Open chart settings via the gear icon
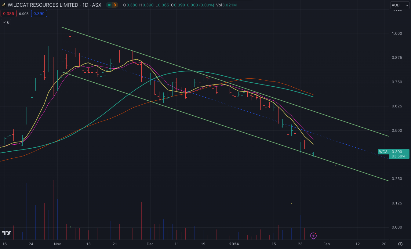The height and width of the screenshot is (249, 411). click(x=400, y=244)
